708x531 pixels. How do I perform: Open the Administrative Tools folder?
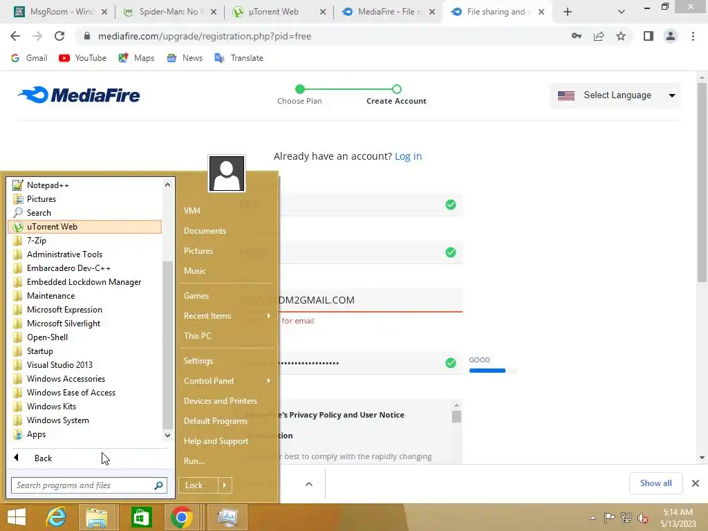[x=85, y=254]
